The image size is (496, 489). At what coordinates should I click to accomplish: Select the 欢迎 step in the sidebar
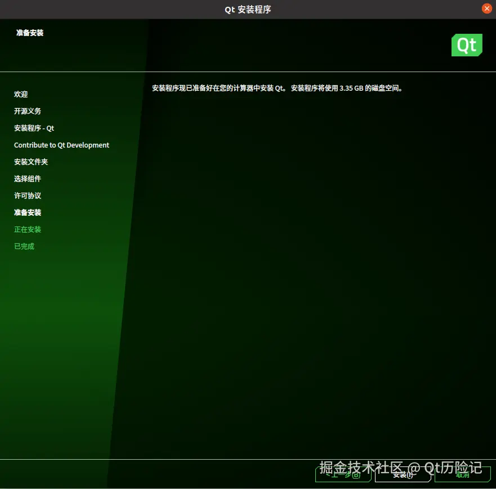21,94
